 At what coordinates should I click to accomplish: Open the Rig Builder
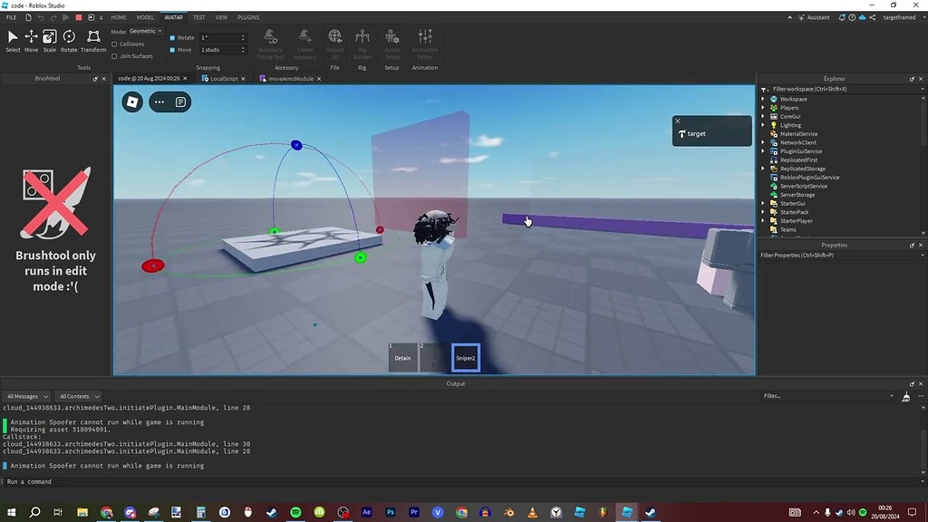pyautogui.click(x=362, y=42)
